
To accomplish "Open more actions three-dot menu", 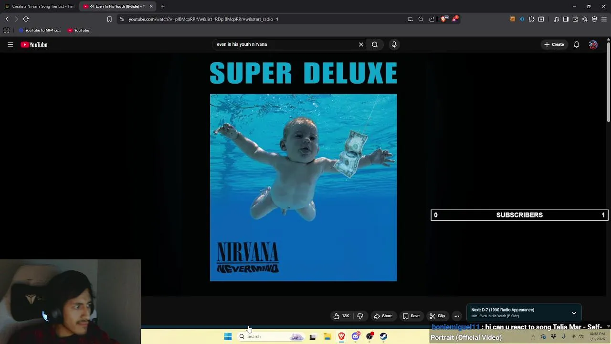I will (x=457, y=316).
